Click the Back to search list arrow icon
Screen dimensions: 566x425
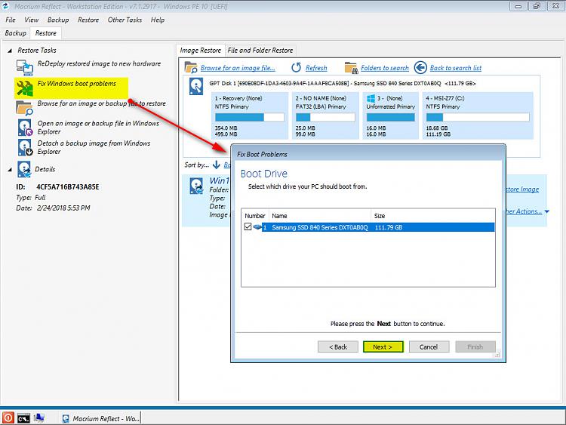[420, 68]
